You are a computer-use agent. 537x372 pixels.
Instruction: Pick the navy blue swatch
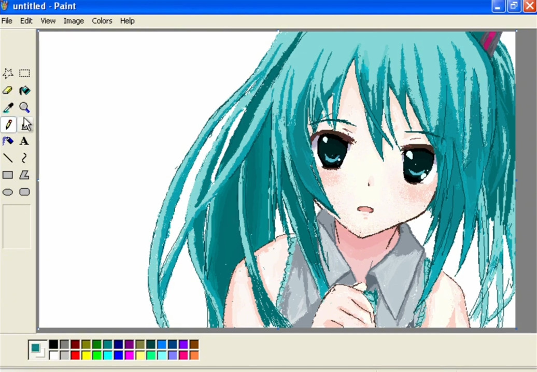tap(119, 344)
